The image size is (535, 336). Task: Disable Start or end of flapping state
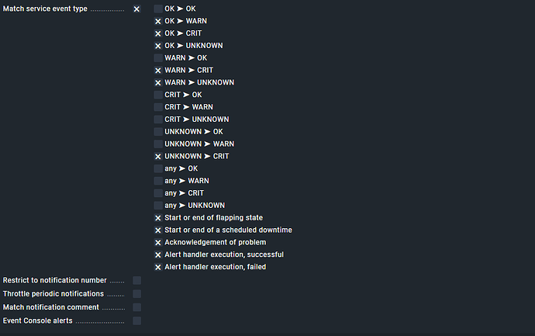pos(158,218)
